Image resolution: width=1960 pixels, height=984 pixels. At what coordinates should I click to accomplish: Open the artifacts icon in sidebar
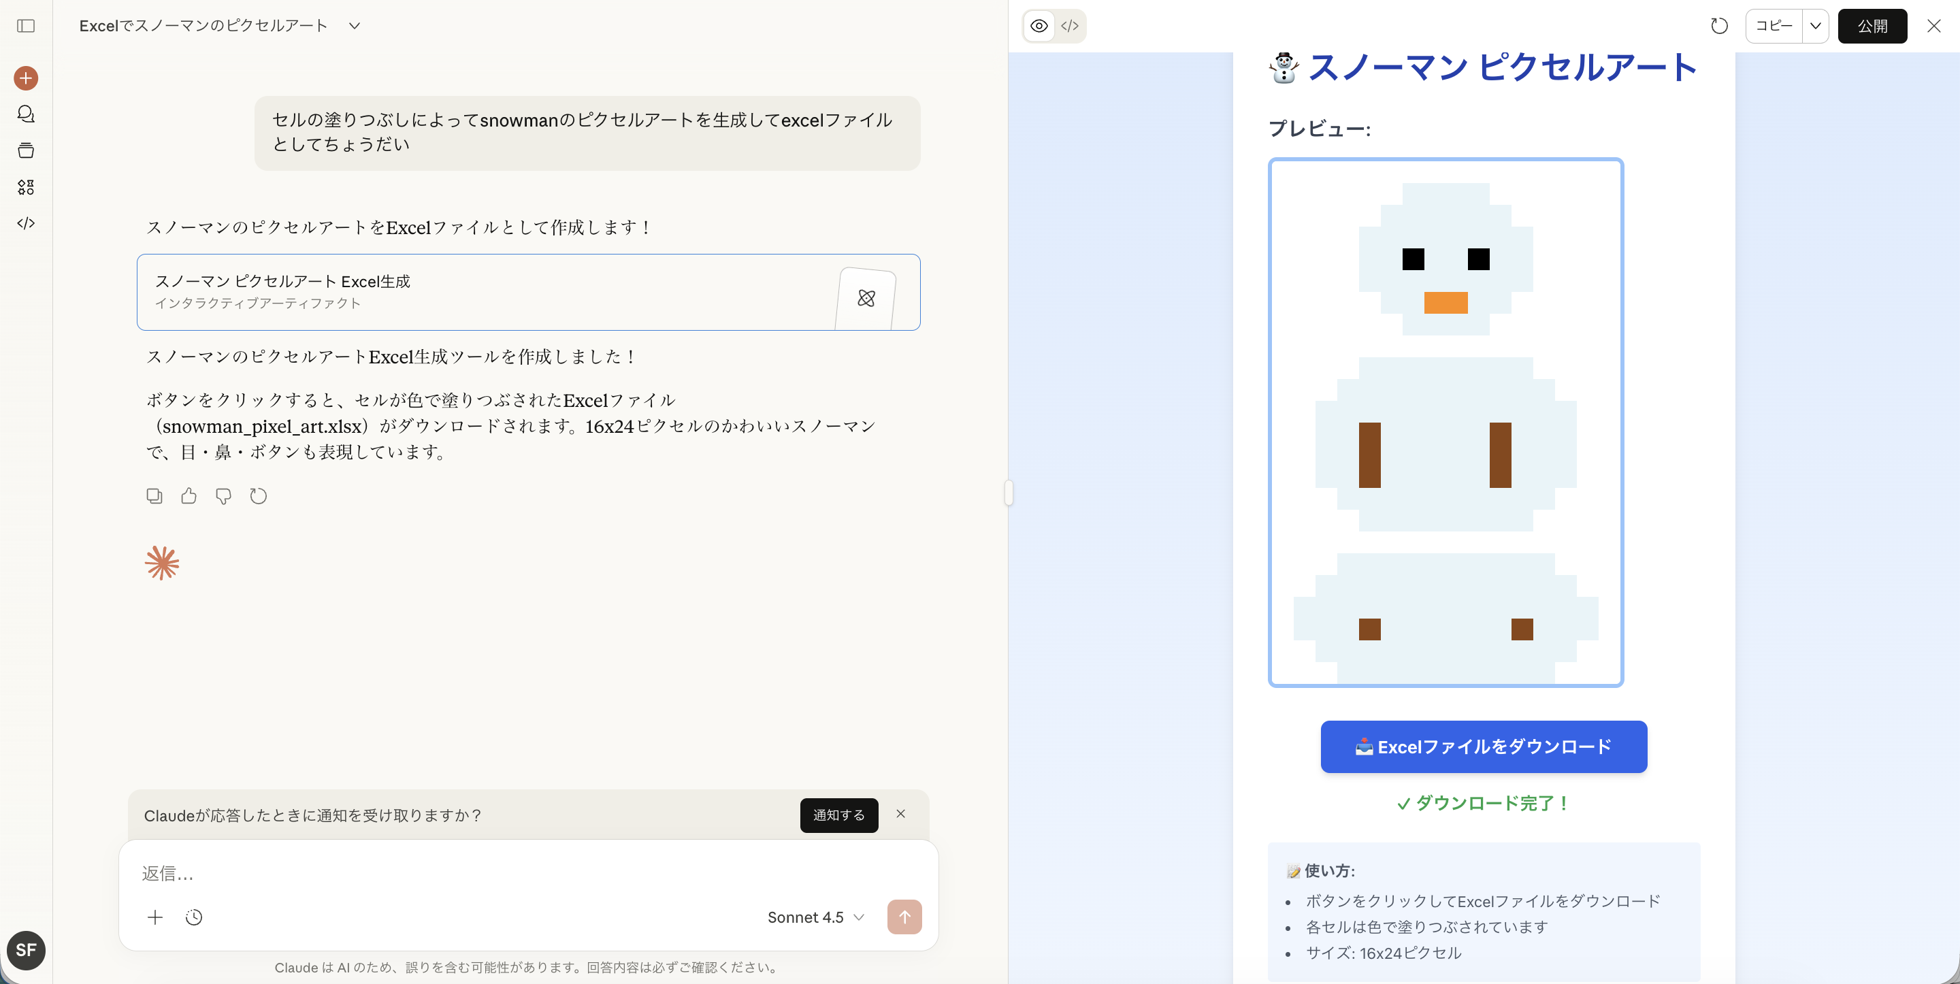pos(26,186)
